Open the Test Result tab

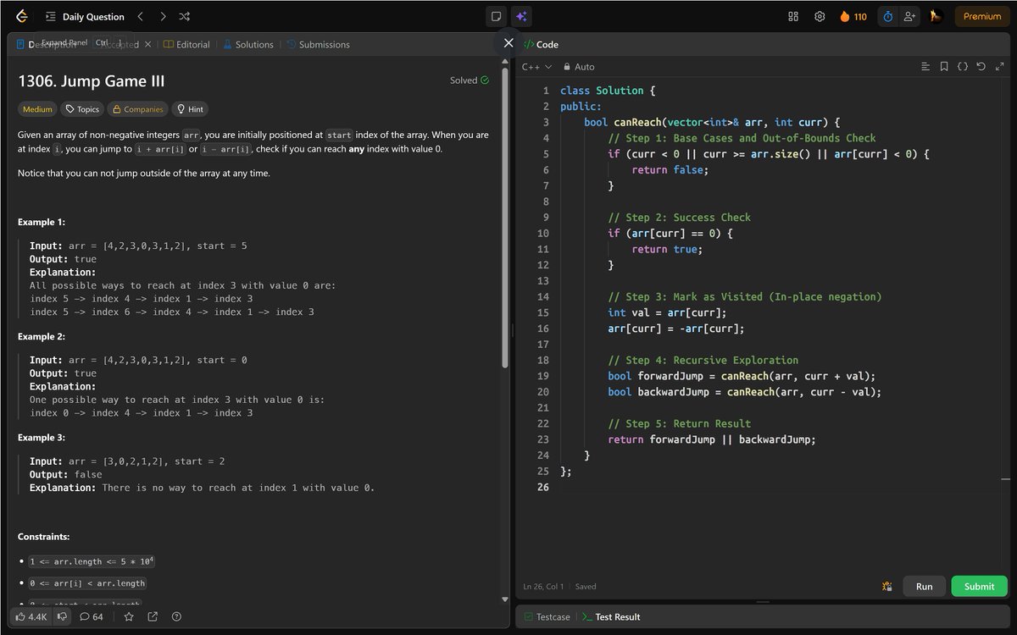point(611,616)
